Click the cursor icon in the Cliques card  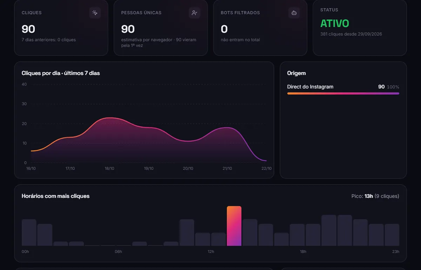click(x=95, y=13)
